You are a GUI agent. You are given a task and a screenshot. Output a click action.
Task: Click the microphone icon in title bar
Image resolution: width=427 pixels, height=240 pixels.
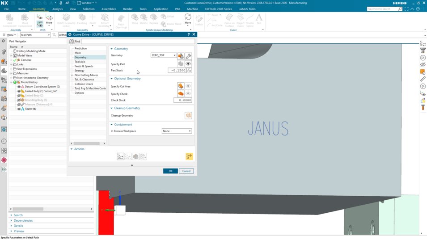[x=61, y=3]
